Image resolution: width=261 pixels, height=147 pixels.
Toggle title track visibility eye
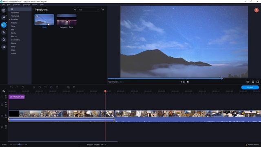tap(6, 96)
